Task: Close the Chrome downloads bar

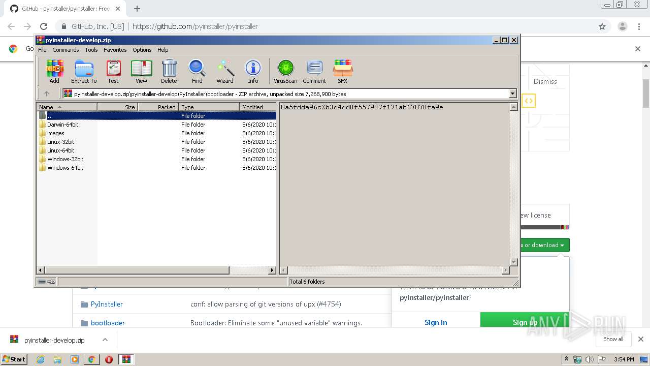Action: click(x=640, y=339)
